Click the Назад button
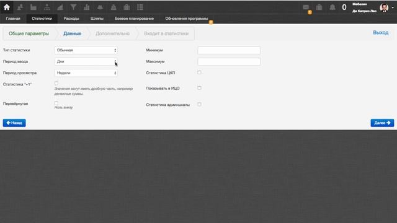This screenshot has height=223, width=397. pyautogui.click(x=14, y=123)
